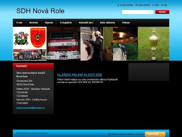Image resolution: width=182 pixels, height=137 pixels.
Task: Click the golden trophy photo in banner
Action: pyautogui.click(x=154, y=44)
